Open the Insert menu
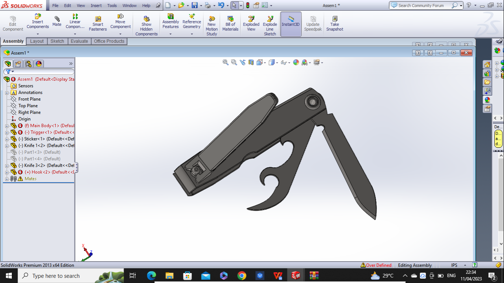The image size is (504, 283). pyautogui.click(x=96, y=6)
